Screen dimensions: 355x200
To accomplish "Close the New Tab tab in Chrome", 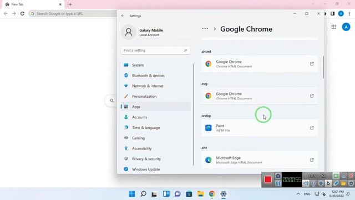I will [60, 4].
